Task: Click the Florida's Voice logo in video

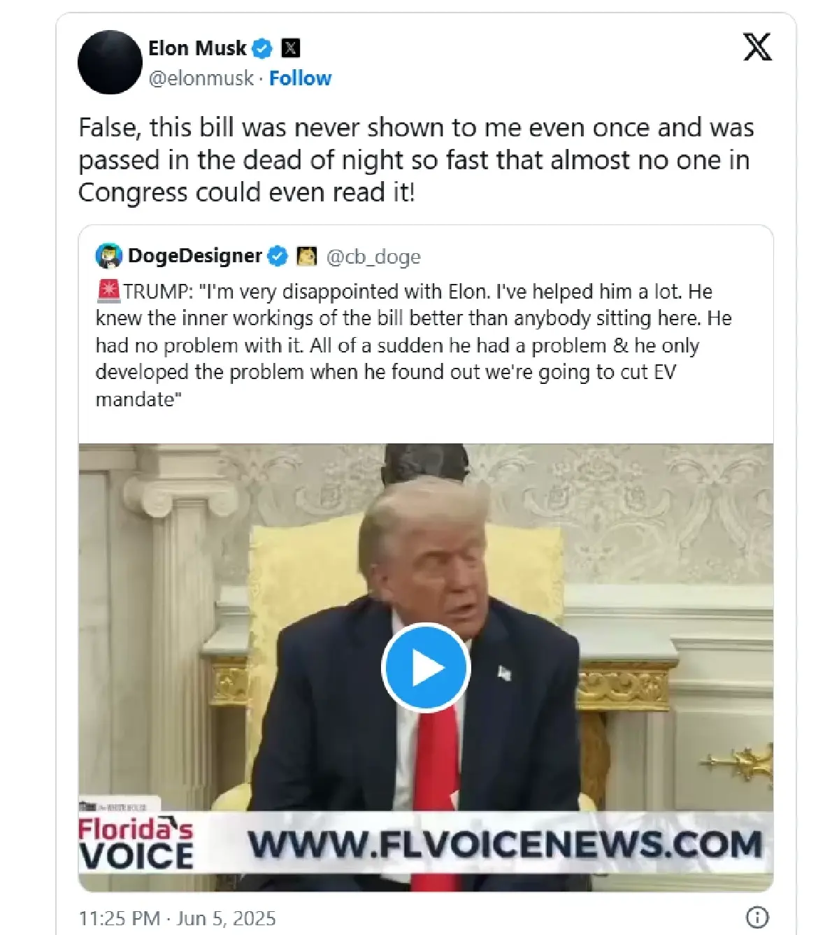Action: coord(136,843)
